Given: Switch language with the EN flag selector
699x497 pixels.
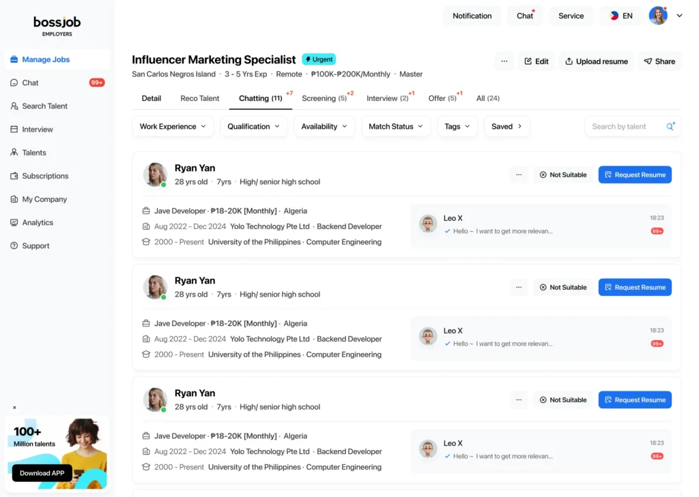Looking at the screenshot, I should click(621, 16).
